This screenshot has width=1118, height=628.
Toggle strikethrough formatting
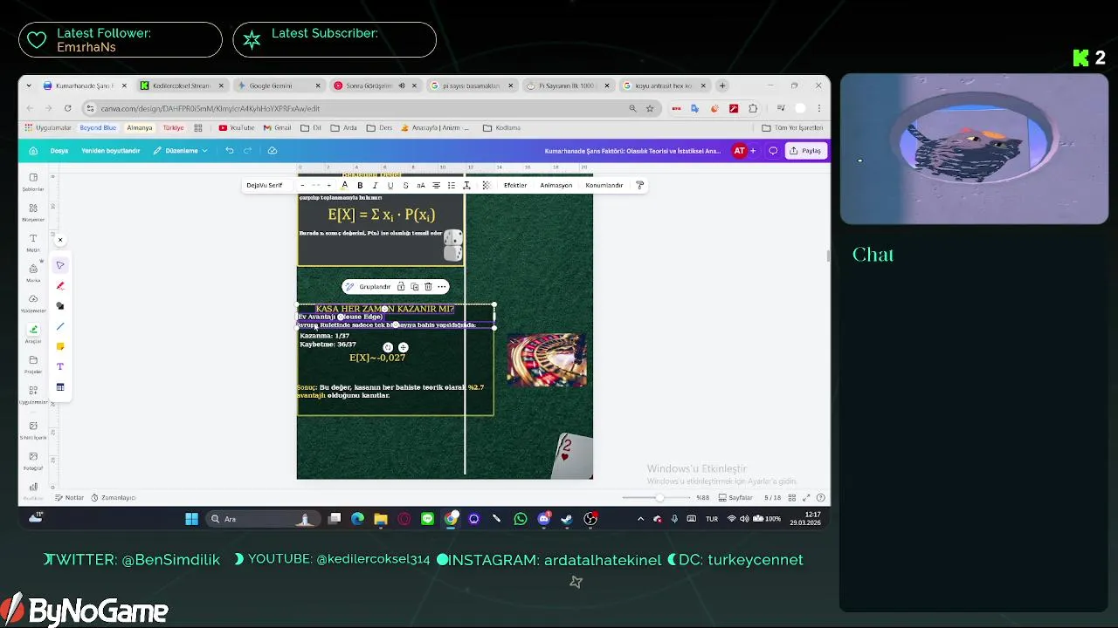click(x=405, y=185)
